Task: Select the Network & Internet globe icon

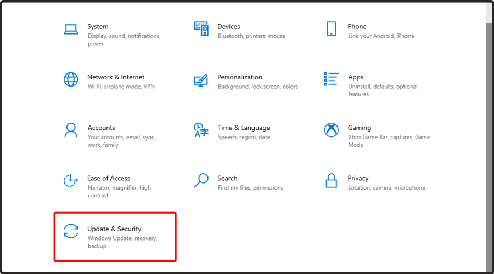Action: click(x=71, y=79)
